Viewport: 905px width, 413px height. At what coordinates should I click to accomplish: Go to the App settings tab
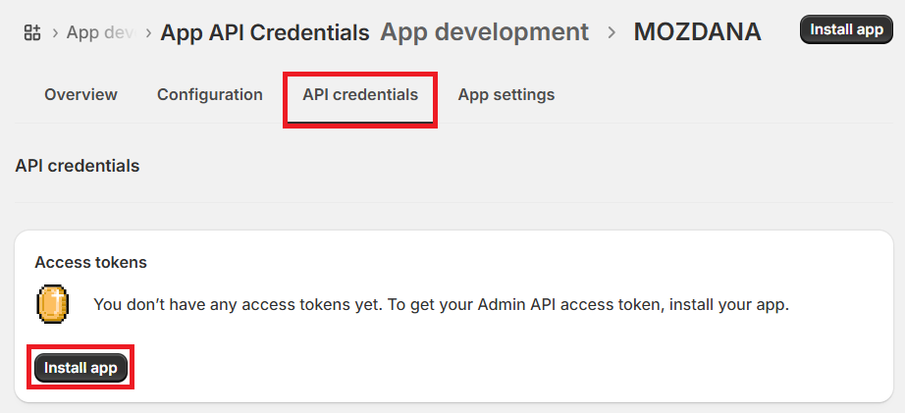pyautogui.click(x=506, y=95)
